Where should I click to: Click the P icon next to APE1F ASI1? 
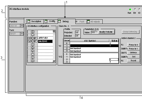pyautogui.click(x=36, y=38)
